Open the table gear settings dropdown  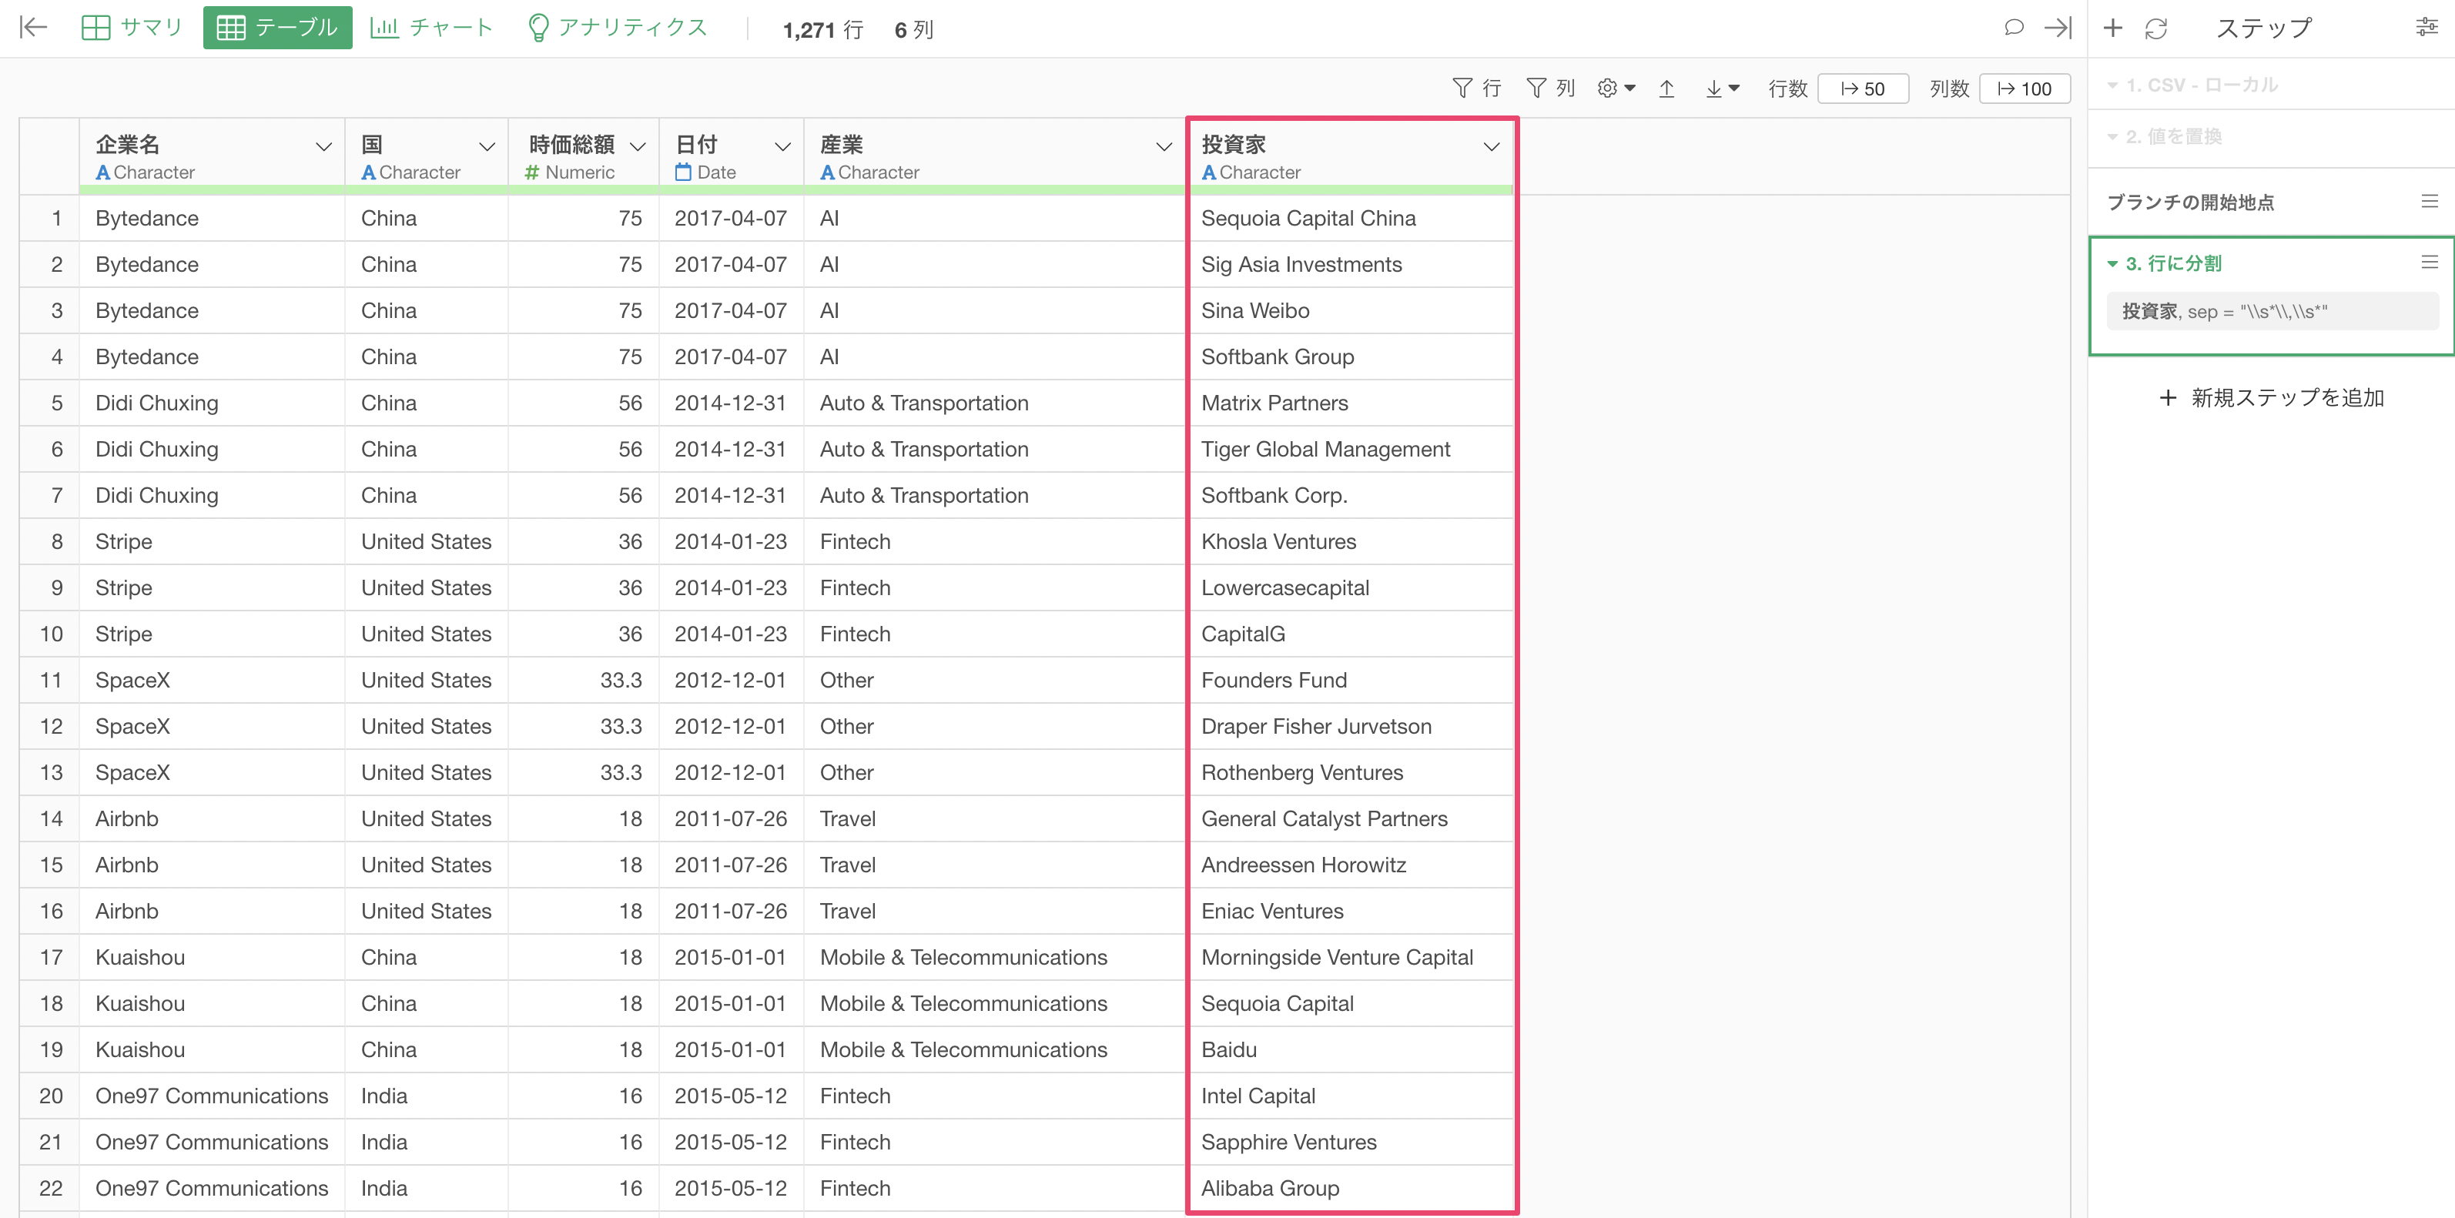(x=1616, y=89)
